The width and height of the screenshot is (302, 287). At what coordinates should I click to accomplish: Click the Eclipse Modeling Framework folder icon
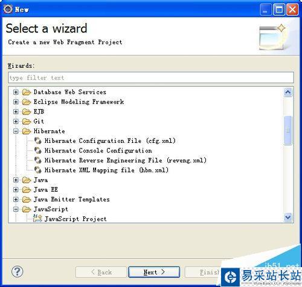click(27, 102)
